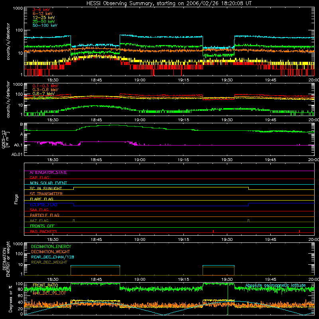Click the 0.3-0.8 MeV legend label
319x319 pixels.
point(45,90)
